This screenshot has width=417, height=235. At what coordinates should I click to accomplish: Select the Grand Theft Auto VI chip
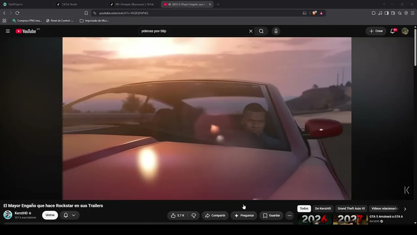tap(351, 209)
